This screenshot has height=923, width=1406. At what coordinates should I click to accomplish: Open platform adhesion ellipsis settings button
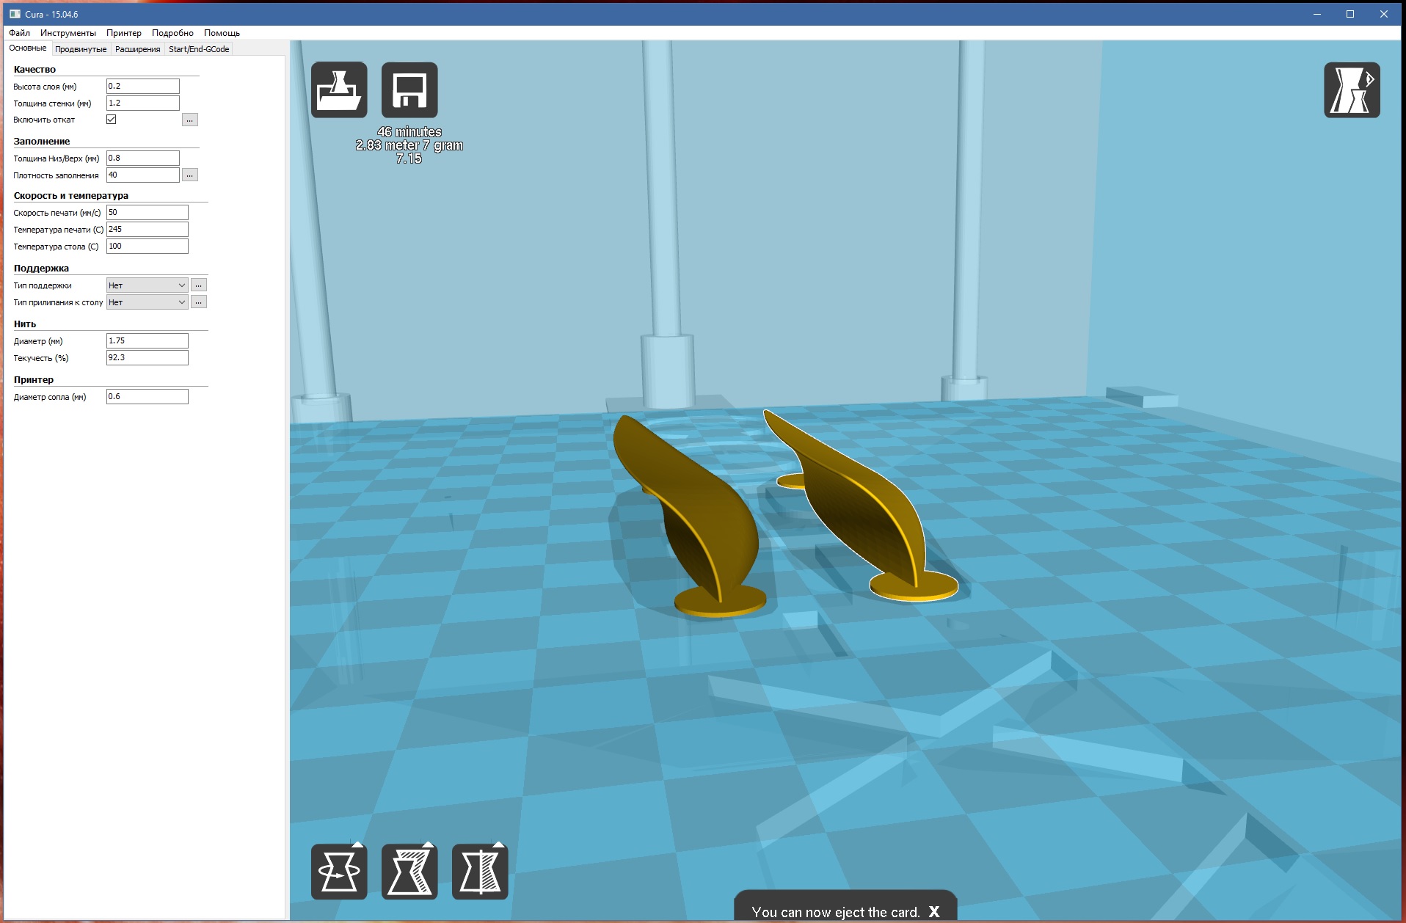pos(199,302)
